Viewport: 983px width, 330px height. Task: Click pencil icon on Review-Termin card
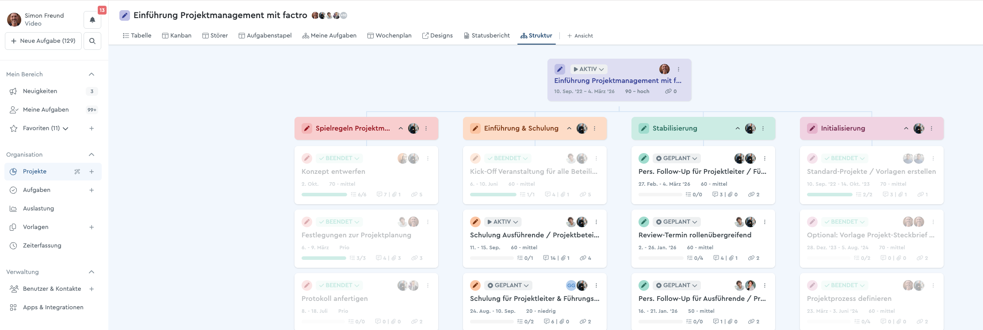[x=644, y=222]
